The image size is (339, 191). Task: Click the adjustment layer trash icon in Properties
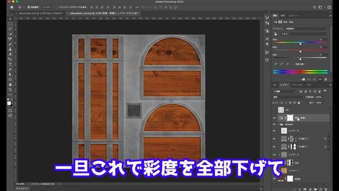click(x=326, y=80)
